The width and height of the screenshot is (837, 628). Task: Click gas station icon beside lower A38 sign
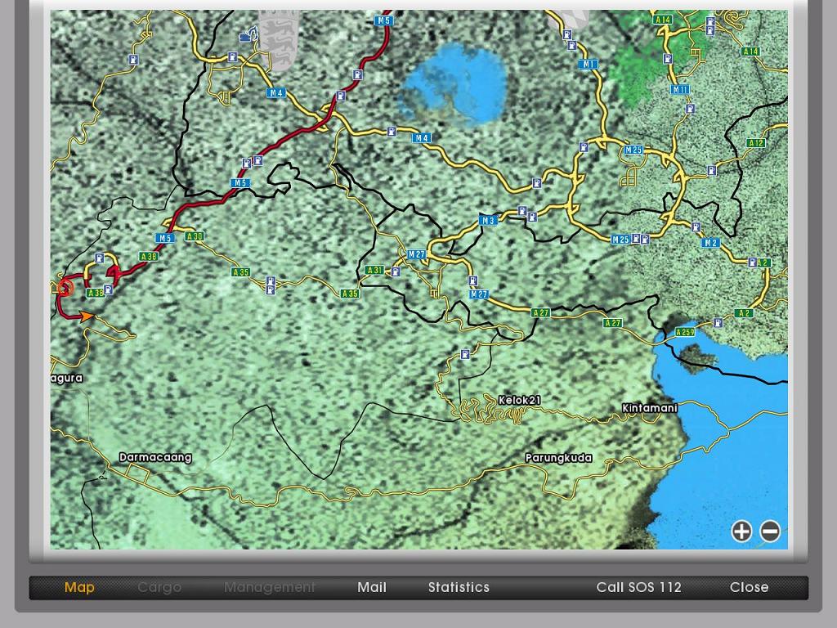click(108, 289)
